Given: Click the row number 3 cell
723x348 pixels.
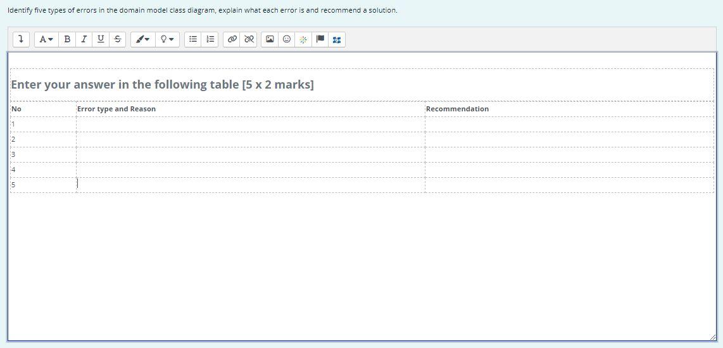Looking at the screenshot, I should coord(43,155).
